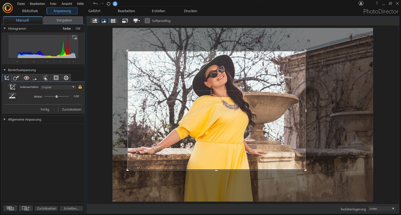
Task: Switch to the Vorgaben tab
Action: 64,20
